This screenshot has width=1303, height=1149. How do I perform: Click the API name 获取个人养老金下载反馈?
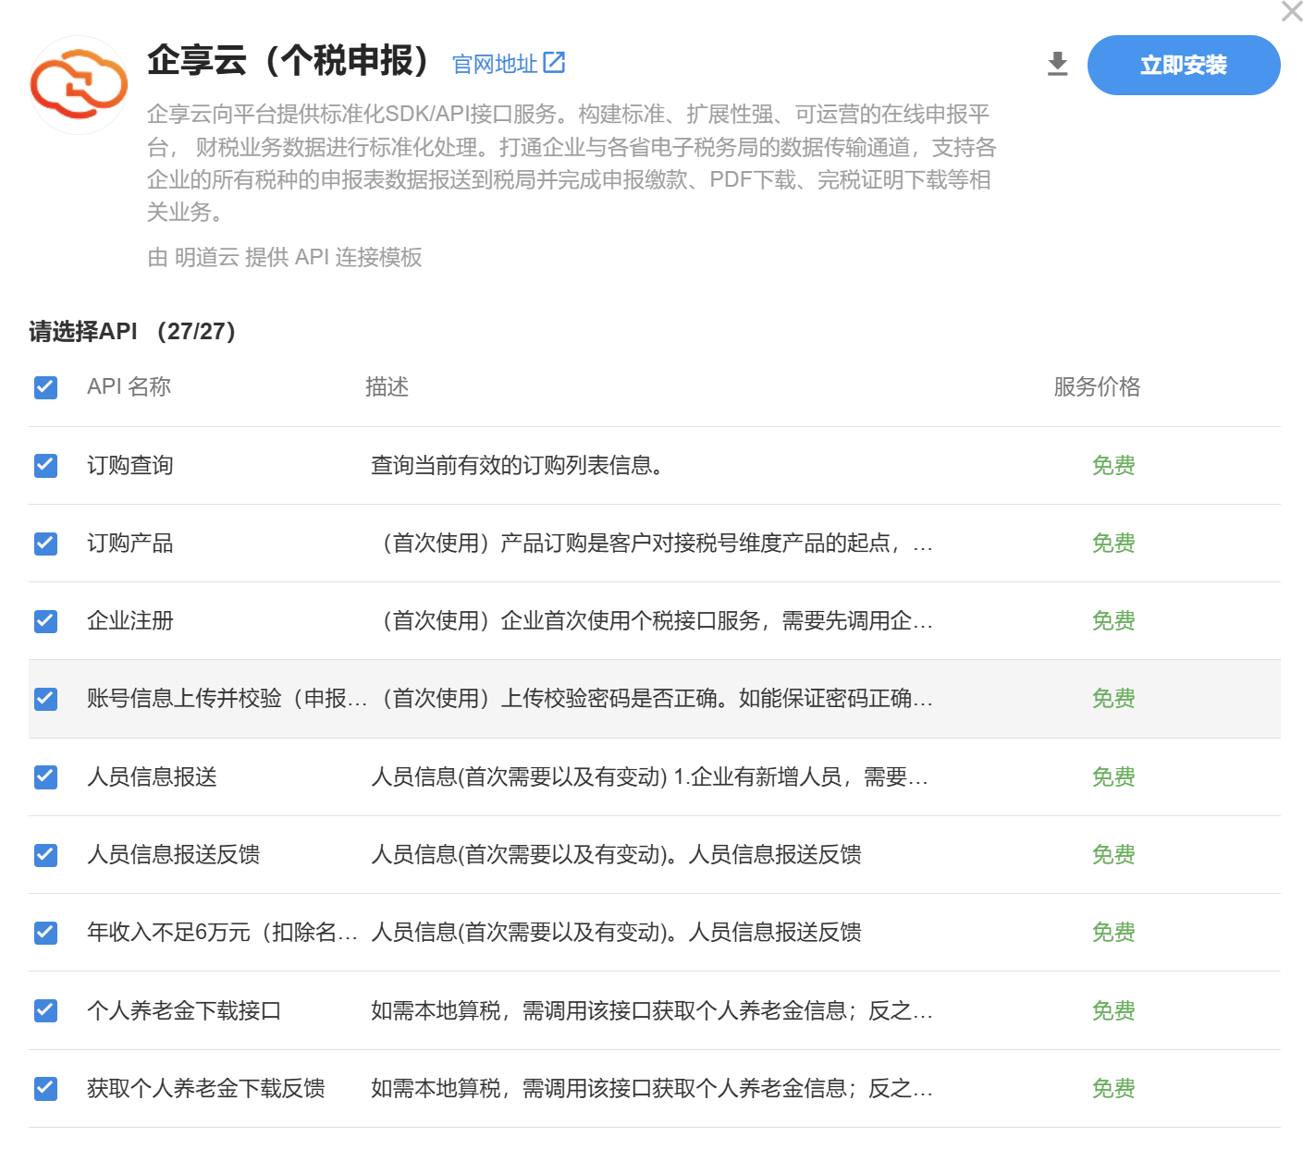tap(205, 1088)
